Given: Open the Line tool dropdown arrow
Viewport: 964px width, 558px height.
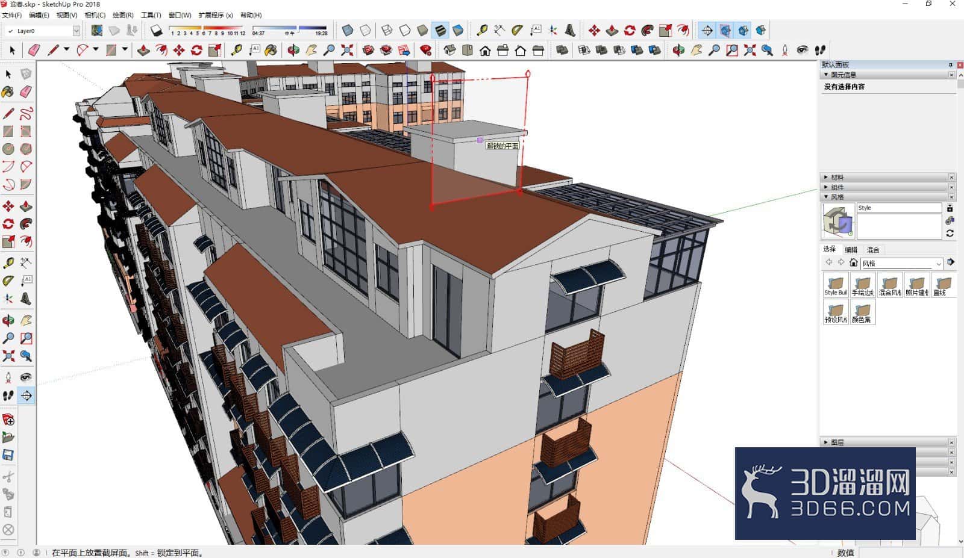Looking at the screenshot, I should tap(66, 50).
